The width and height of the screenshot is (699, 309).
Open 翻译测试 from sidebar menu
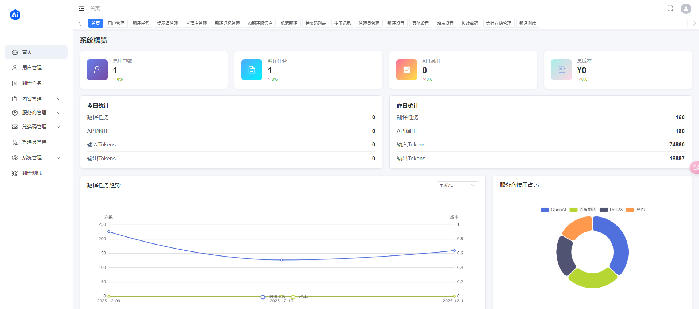32,173
